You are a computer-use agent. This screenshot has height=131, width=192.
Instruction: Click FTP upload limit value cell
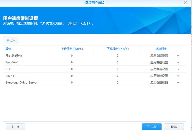(72, 69)
